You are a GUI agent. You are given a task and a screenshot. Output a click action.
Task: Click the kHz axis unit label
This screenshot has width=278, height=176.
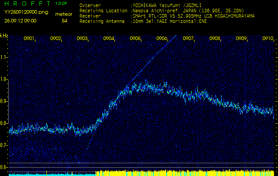click(x=4, y=36)
